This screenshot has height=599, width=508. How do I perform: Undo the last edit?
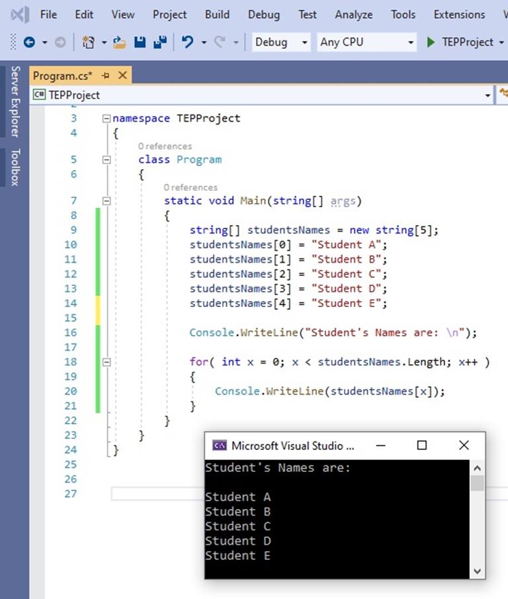[x=187, y=42]
